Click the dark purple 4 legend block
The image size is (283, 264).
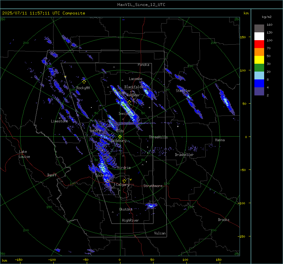click(x=259, y=91)
